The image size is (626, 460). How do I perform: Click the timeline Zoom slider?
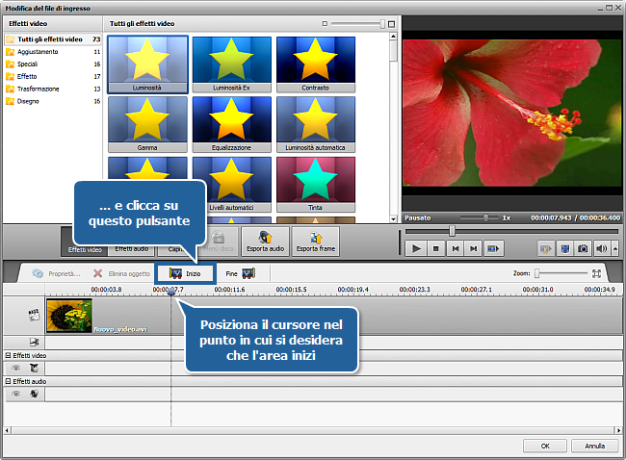[562, 273]
